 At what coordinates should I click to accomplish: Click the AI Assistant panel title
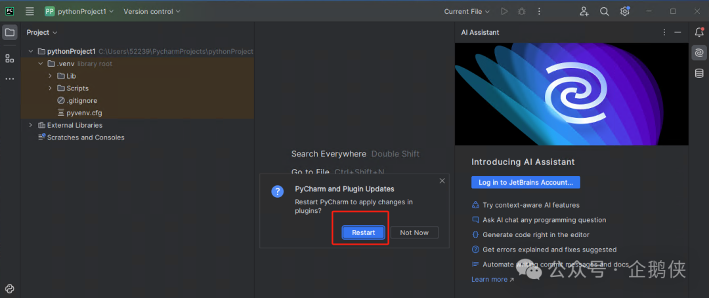(480, 33)
